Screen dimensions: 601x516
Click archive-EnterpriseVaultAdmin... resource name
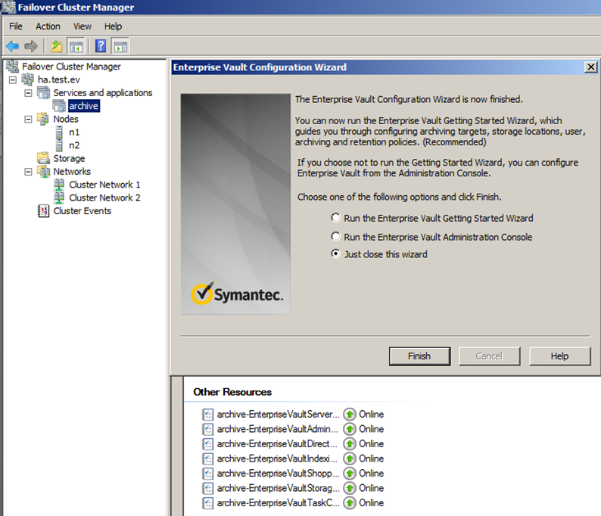click(278, 429)
